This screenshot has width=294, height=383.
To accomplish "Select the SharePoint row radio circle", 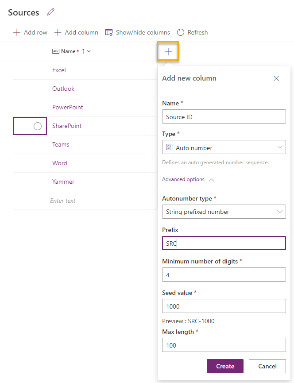I will 37,126.
